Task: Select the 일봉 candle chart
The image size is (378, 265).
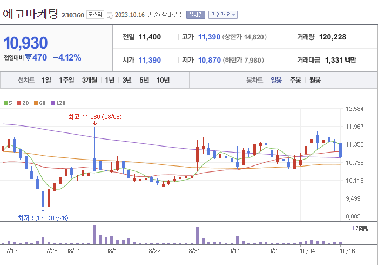Action: click(x=276, y=80)
